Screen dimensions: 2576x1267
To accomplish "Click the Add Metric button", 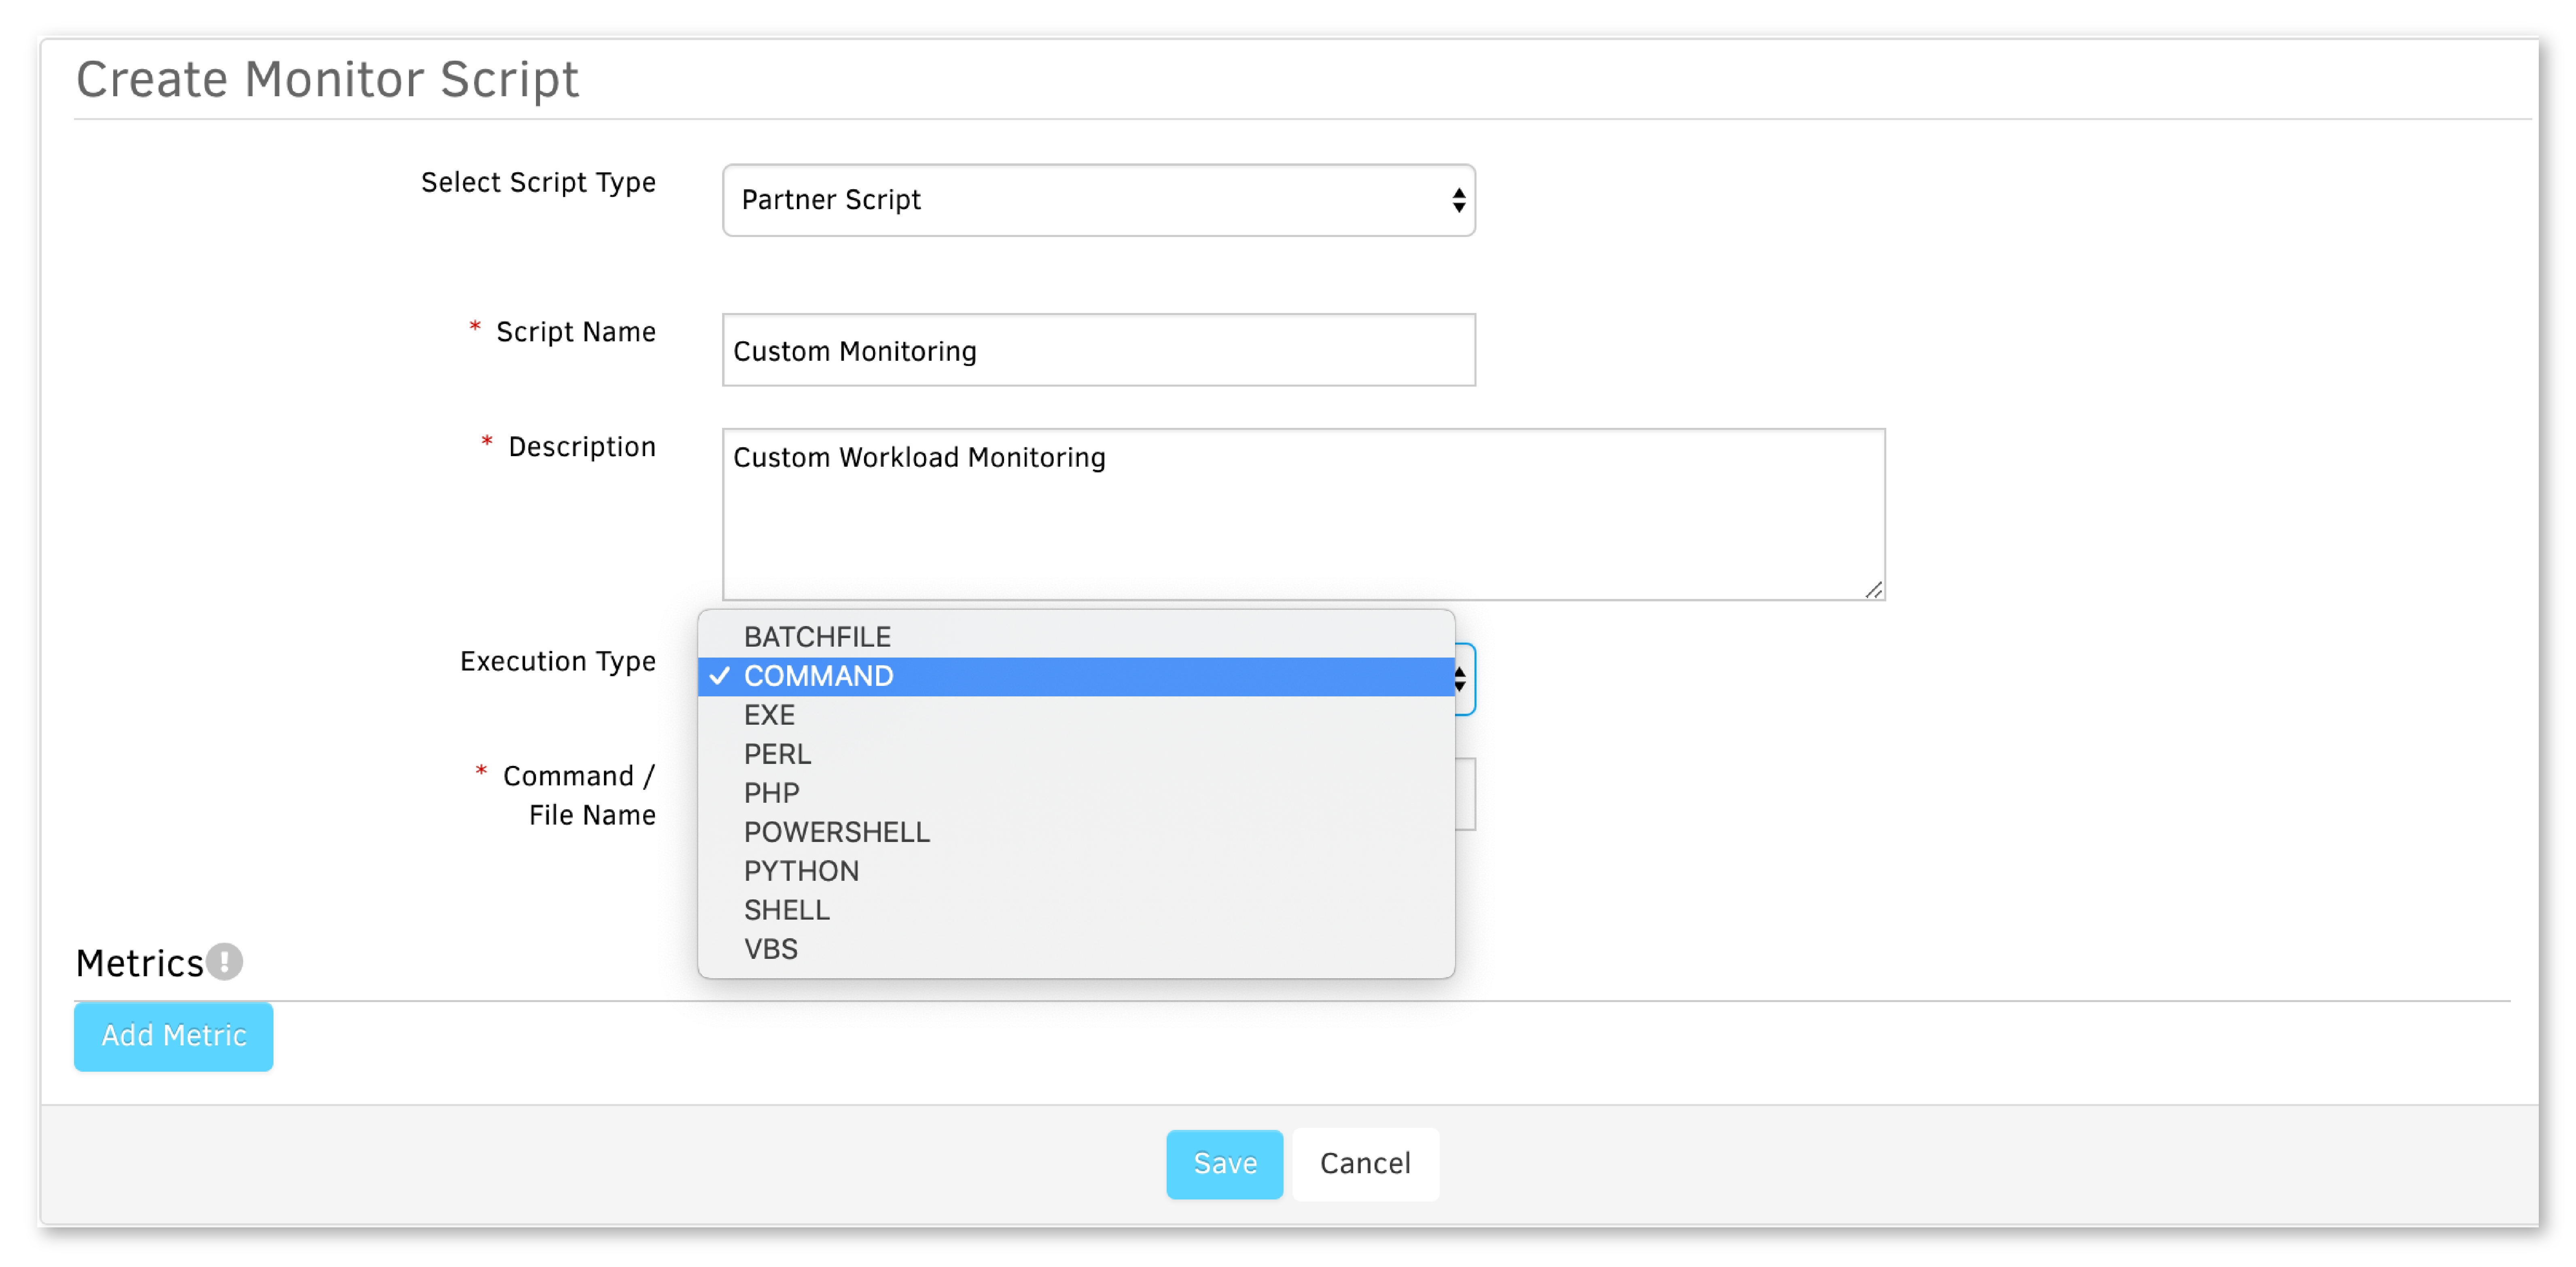I will click(x=173, y=1036).
